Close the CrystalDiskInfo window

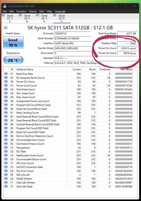(134, 6)
